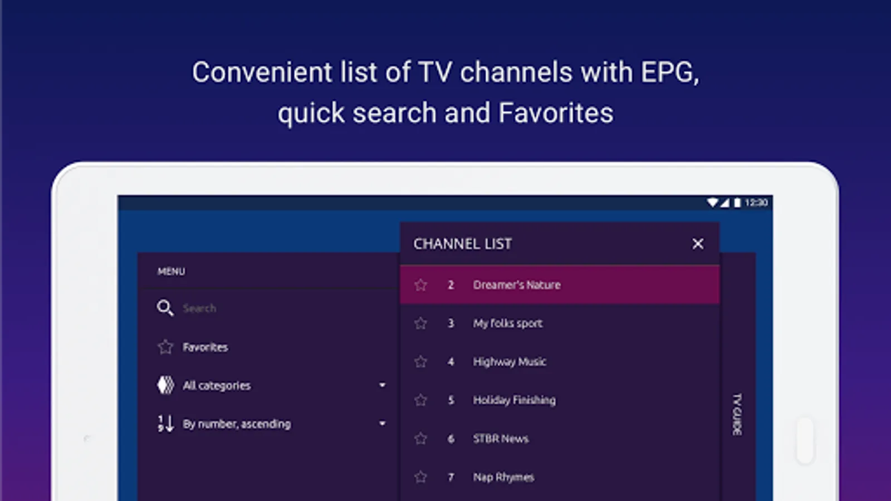Click channel number 5
Screen dimensions: 891x501
click(x=451, y=400)
